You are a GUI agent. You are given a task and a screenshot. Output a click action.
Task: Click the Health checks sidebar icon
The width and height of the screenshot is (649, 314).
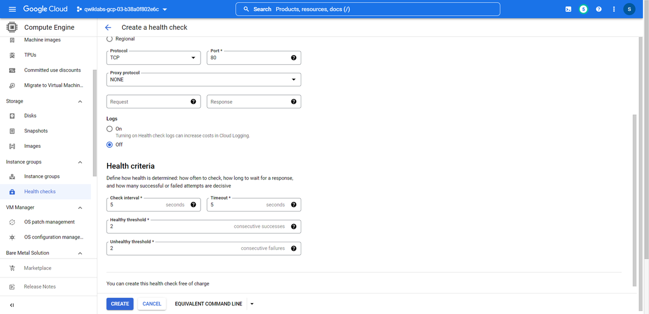(12, 192)
